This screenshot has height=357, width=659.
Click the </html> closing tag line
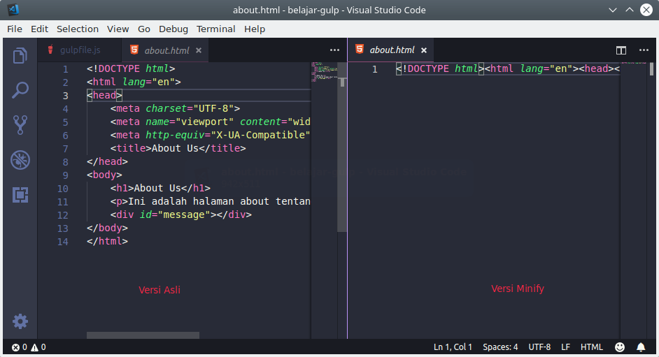click(x=107, y=241)
